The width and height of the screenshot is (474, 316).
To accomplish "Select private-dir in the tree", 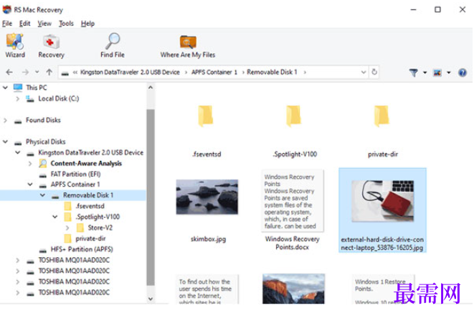I will point(90,238).
